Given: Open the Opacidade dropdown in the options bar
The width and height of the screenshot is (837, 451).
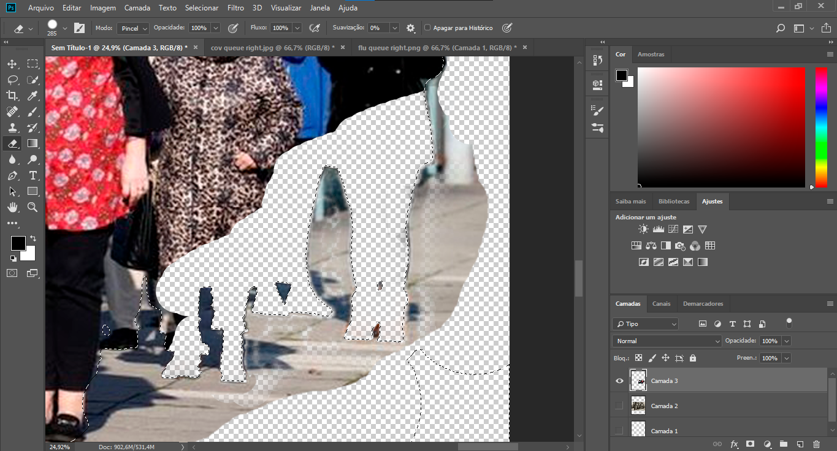Looking at the screenshot, I should (x=216, y=28).
